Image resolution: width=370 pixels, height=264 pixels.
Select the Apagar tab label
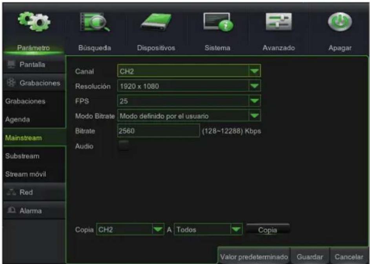click(340, 48)
